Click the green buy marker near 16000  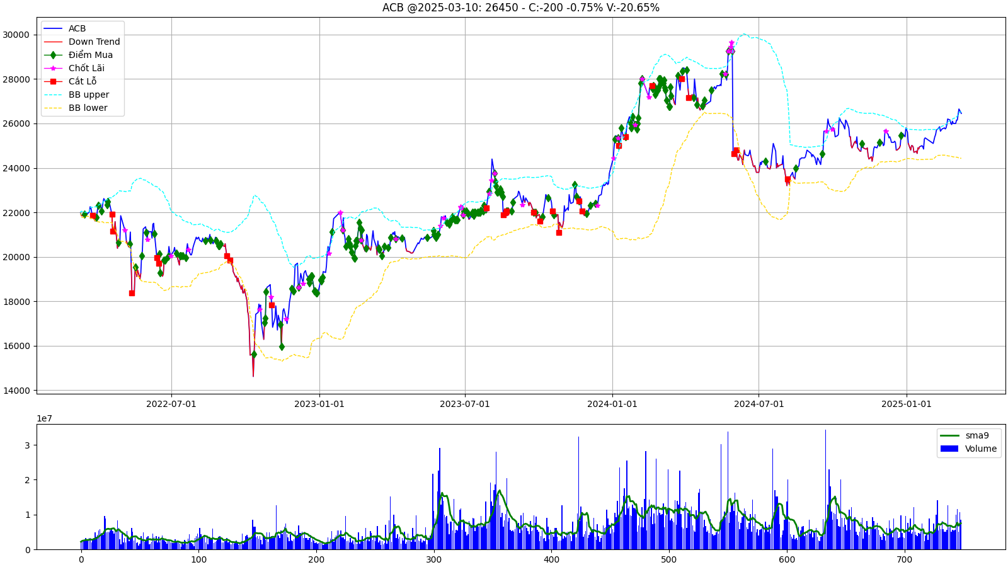pyautogui.click(x=282, y=346)
